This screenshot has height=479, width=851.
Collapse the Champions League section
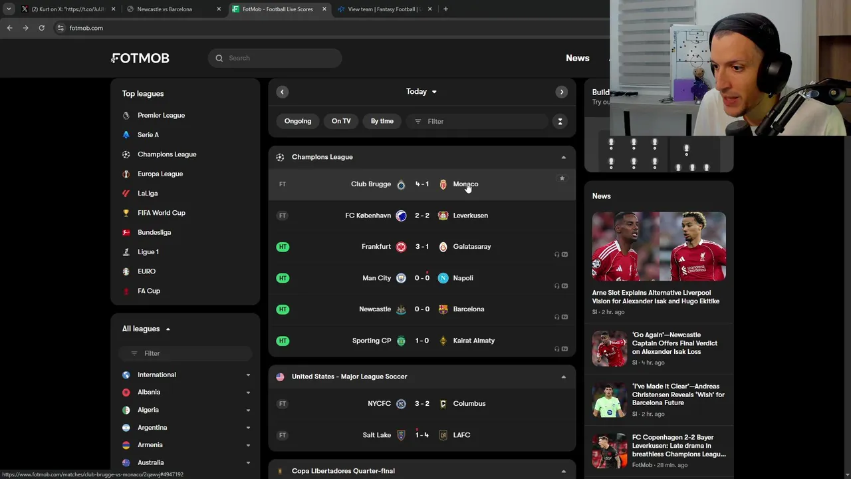563,158
